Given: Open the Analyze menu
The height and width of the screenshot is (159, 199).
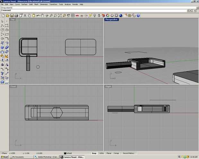Looking at the screenshot, I should 68,4.
